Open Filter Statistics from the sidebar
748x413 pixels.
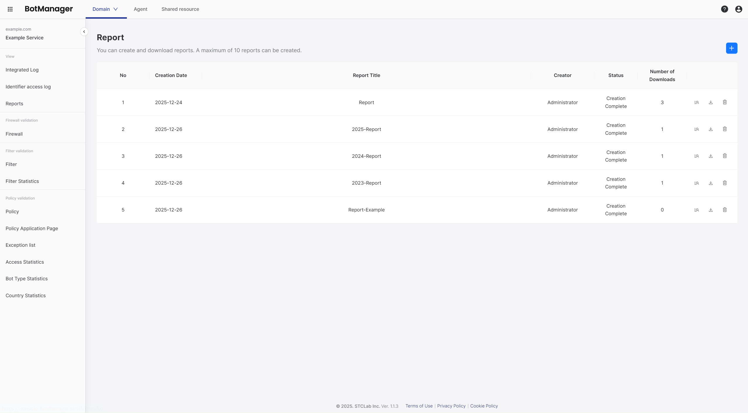point(22,181)
